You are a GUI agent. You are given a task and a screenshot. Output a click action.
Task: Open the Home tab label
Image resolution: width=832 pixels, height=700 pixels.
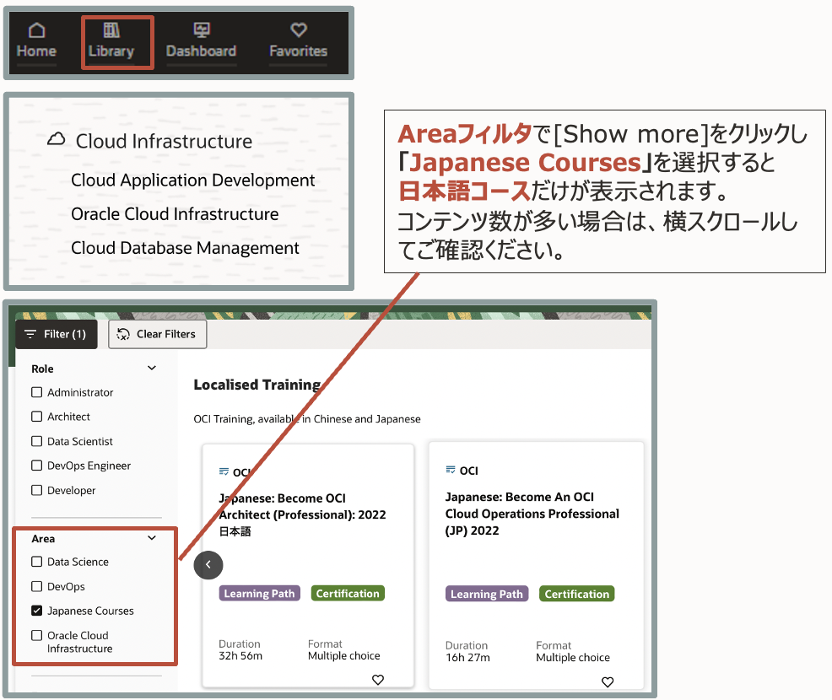[x=36, y=51]
